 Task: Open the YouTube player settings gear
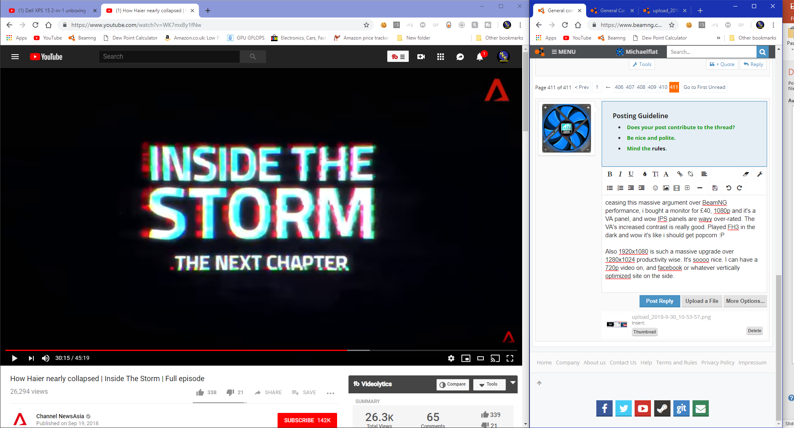coord(451,358)
